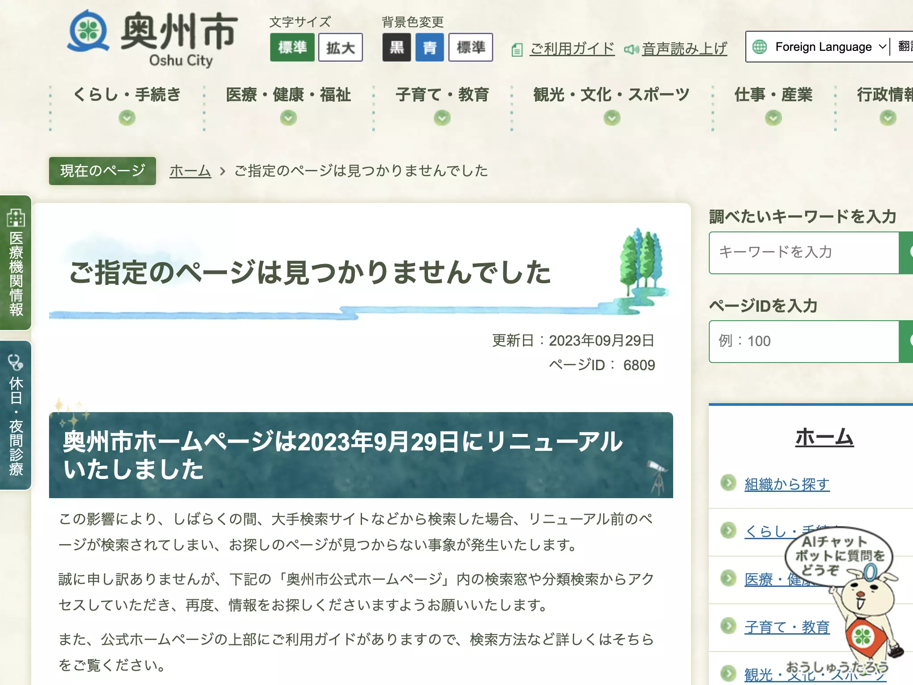
Task: Click the Oshu City logo
Action: 153,38
